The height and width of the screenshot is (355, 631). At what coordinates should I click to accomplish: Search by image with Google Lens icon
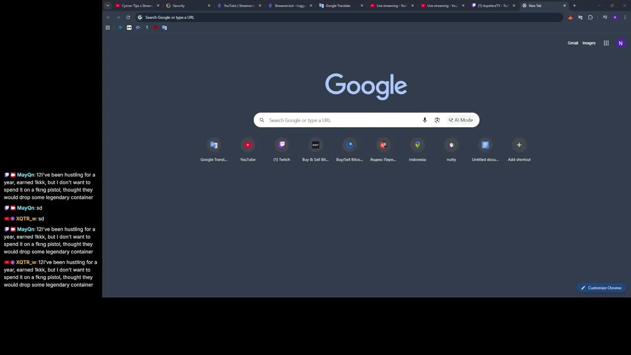click(437, 120)
